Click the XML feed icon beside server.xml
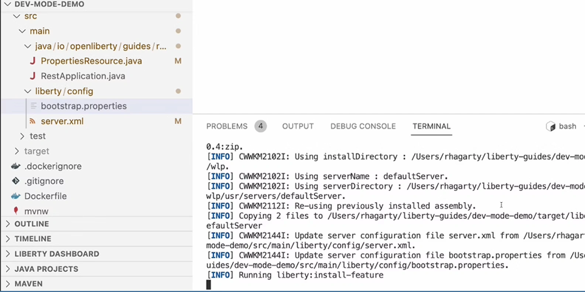This screenshot has height=292, width=585. (33, 121)
